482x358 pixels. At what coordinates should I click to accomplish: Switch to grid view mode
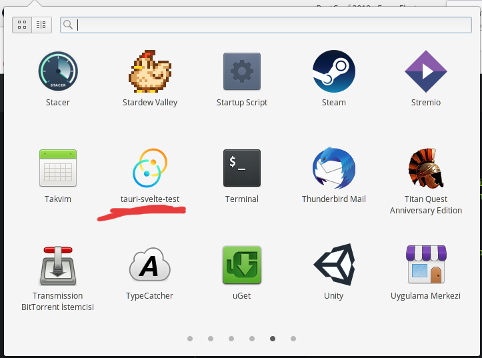(22, 25)
